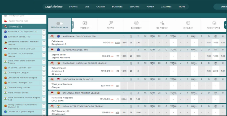Viewport: 227px width, 116px height.
Task: Expand India Inter State Siechem Trophy sidebar arrow
Action: [x=44, y=62]
